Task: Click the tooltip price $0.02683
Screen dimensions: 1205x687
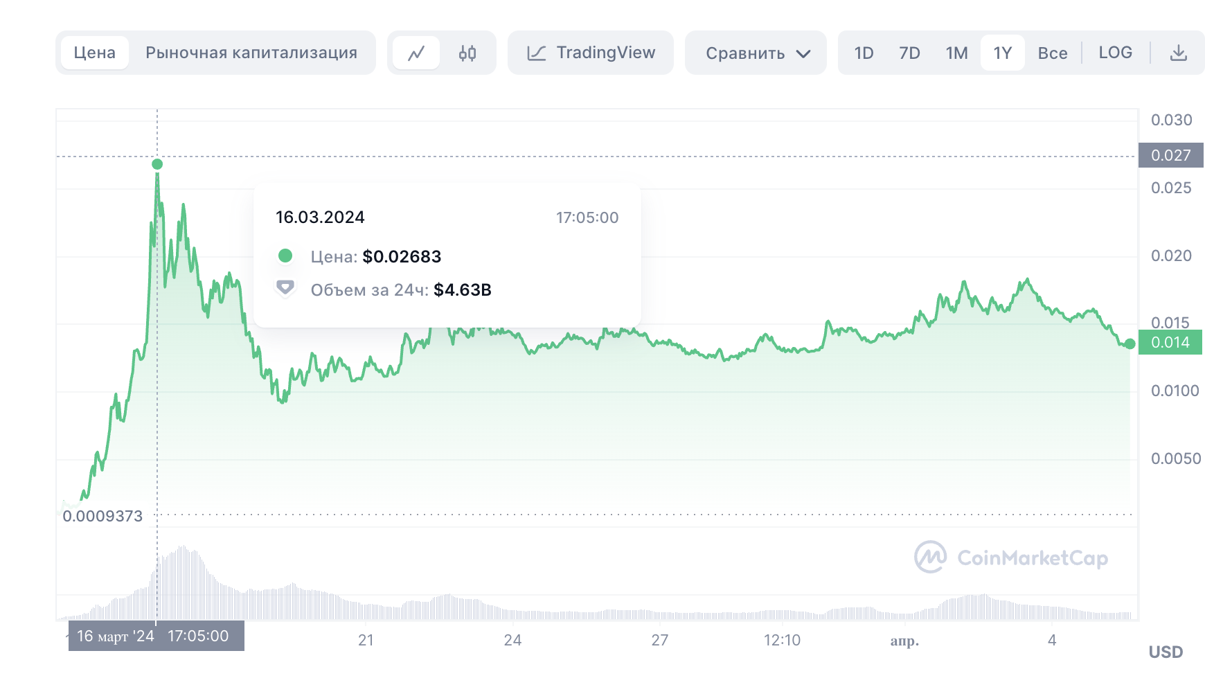Action: [x=402, y=257]
